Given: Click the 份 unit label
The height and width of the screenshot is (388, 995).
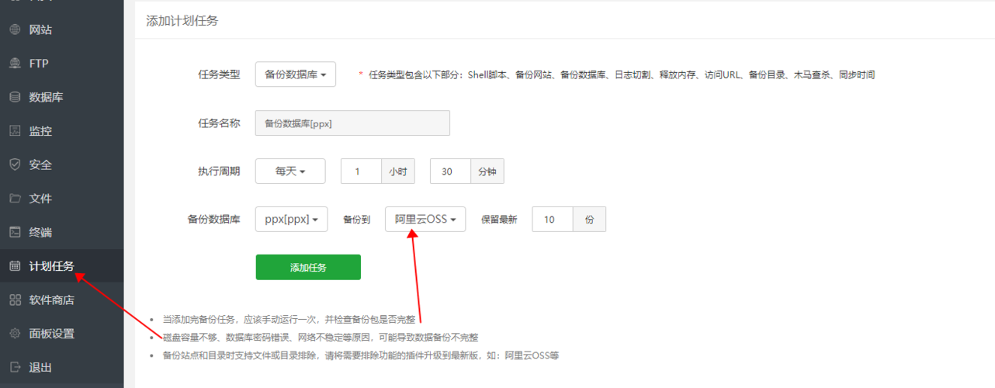Looking at the screenshot, I should click(x=590, y=219).
